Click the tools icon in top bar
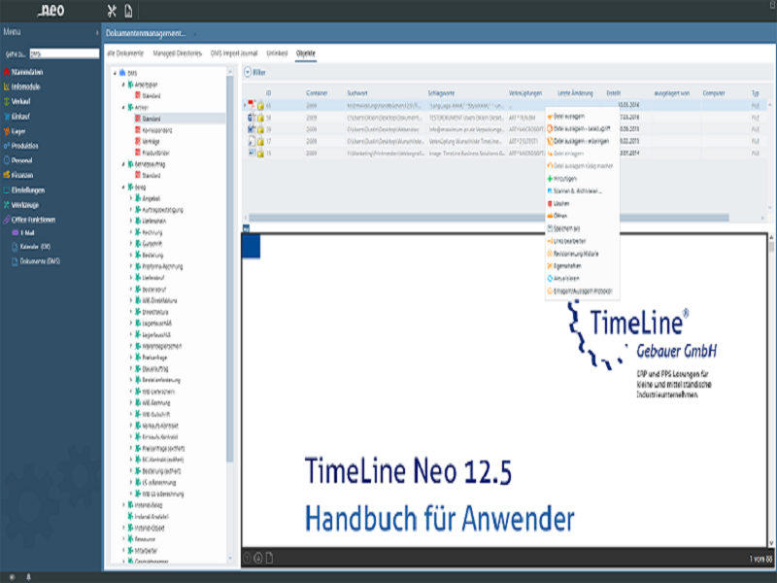Viewport: 777px width, 583px height. (111, 11)
